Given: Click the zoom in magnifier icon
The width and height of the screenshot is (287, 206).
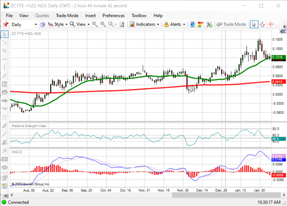Looking at the screenshot, I should pos(95,24).
